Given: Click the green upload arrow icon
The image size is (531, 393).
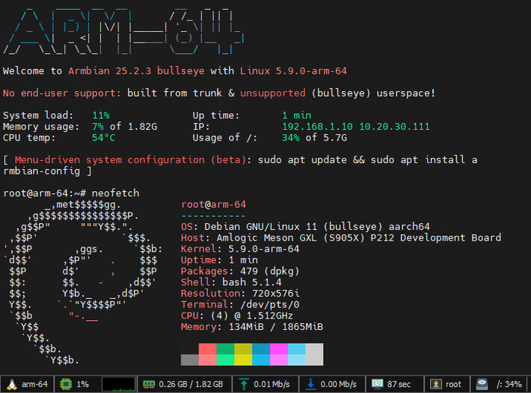Looking at the screenshot, I should point(244,384).
